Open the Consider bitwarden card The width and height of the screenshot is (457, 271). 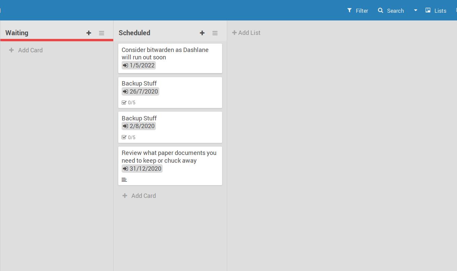tap(170, 54)
